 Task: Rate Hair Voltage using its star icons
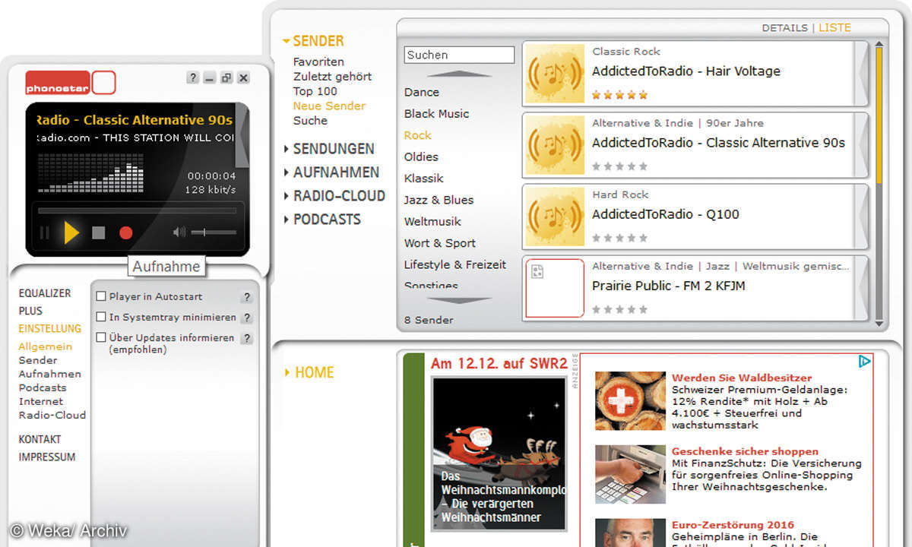click(619, 95)
